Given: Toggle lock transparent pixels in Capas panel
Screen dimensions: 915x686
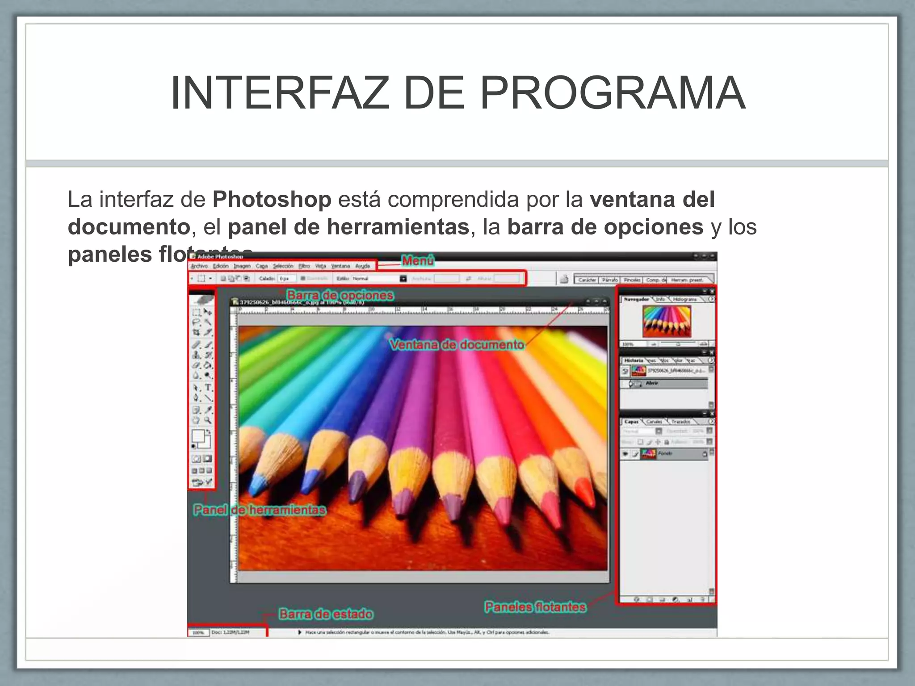Looking at the screenshot, I should [640, 442].
